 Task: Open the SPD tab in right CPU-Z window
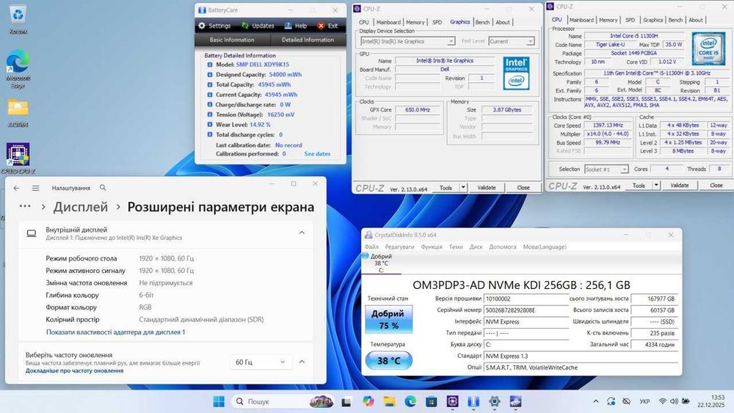click(x=630, y=20)
